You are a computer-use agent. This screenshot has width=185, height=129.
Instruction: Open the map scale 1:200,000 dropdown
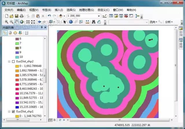point(99,16)
